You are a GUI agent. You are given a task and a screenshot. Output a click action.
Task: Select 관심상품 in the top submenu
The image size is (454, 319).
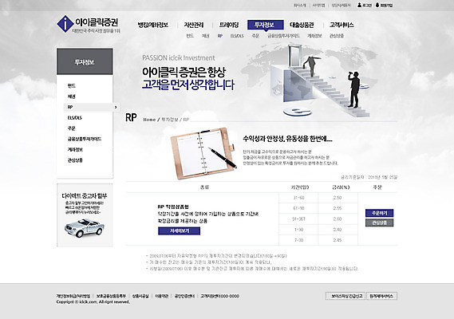(x=337, y=36)
